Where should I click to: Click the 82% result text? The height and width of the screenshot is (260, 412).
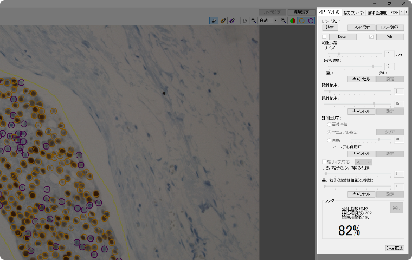pos(349,231)
